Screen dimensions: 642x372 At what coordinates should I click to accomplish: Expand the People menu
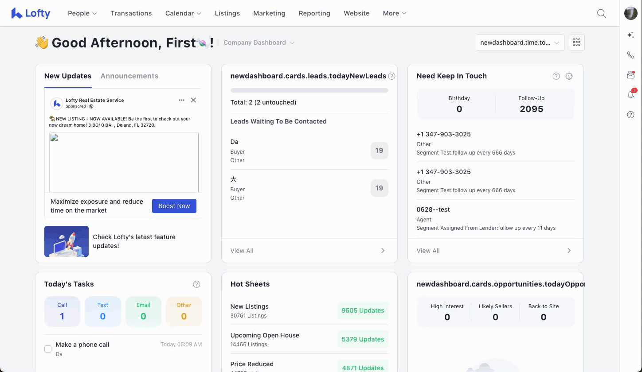click(x=82, y=13)
